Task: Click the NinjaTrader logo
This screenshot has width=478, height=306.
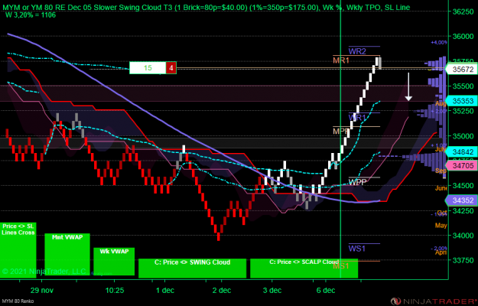Action: click(x=434, y=301)
